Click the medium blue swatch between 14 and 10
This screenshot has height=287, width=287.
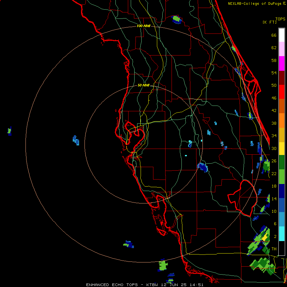click(x=282, y=205)
